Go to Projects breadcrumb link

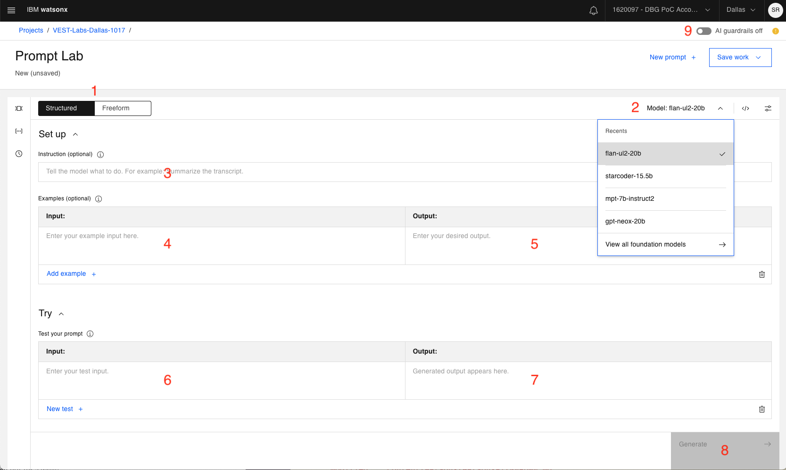(31, 30)
